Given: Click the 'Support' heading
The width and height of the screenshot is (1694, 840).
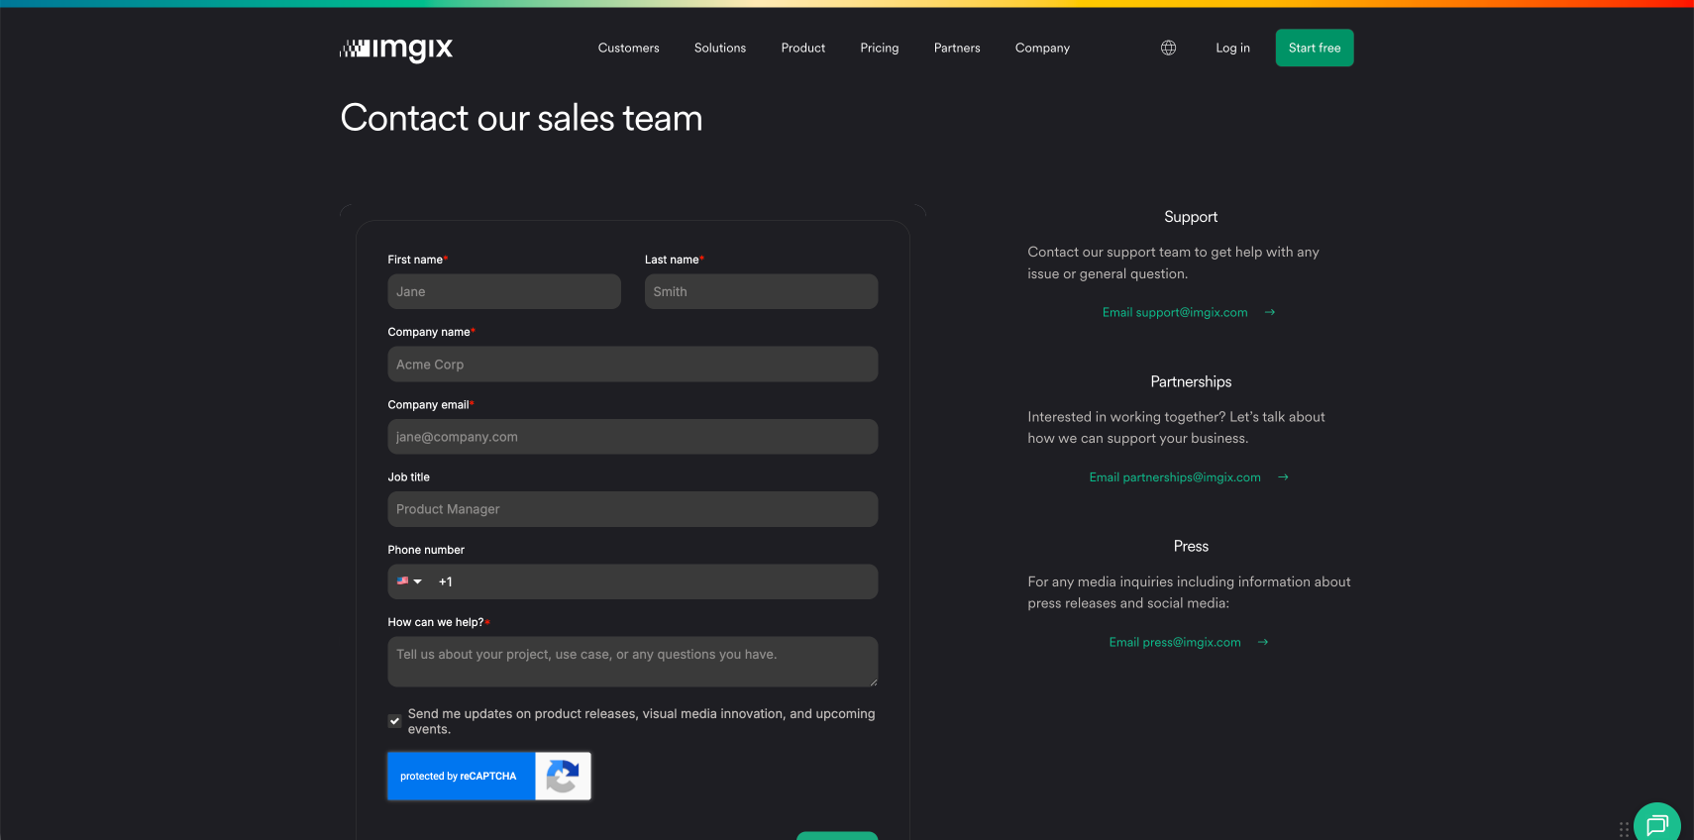Looking at the screenshot, I should [1191, 217].
